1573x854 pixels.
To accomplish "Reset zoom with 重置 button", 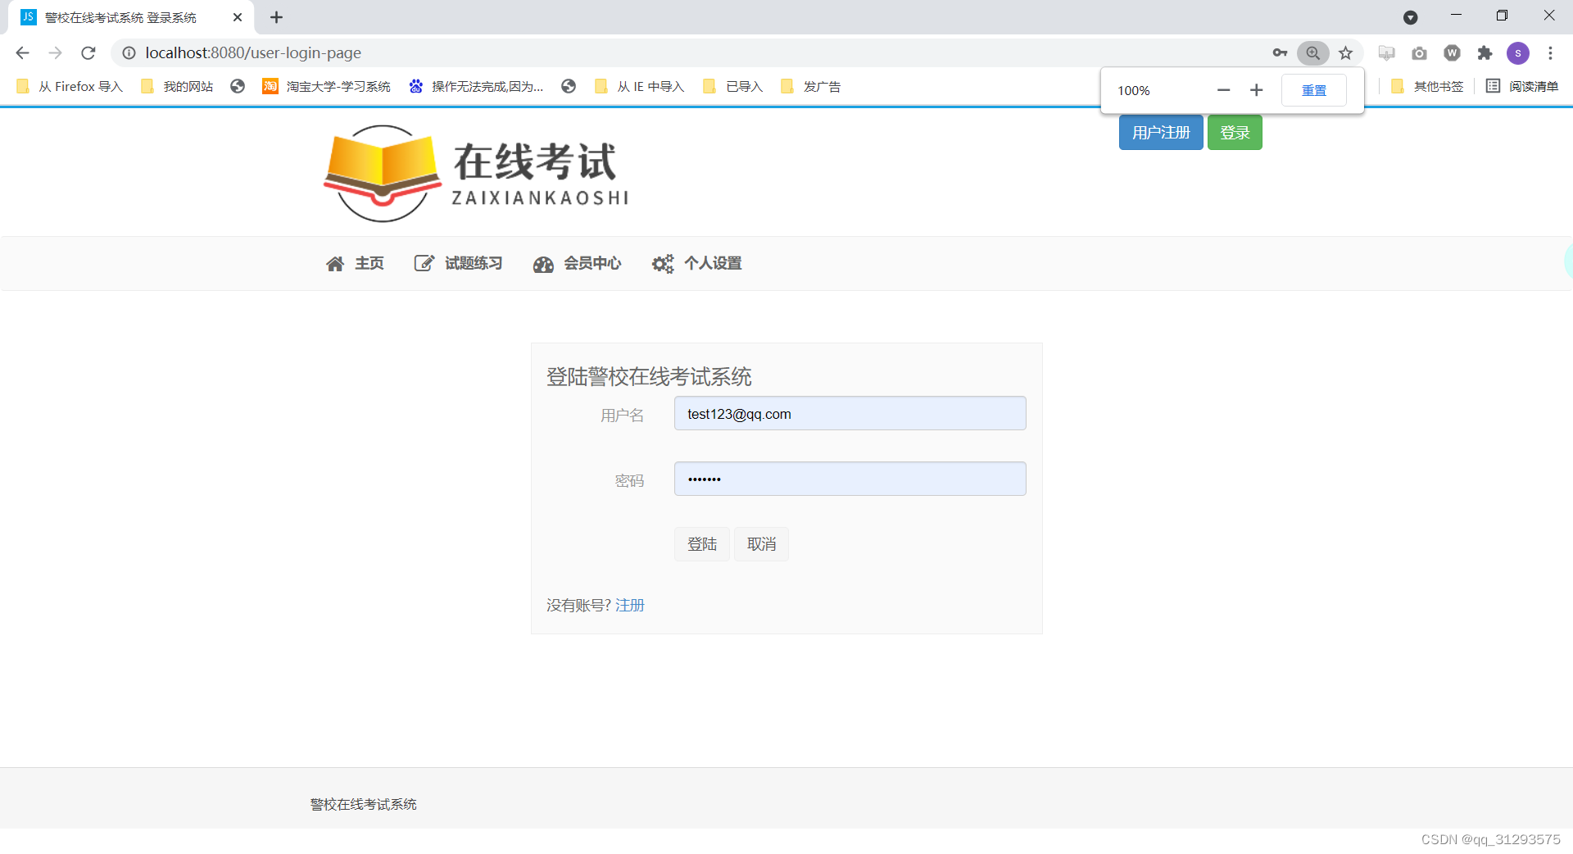I will point(1313,90).
